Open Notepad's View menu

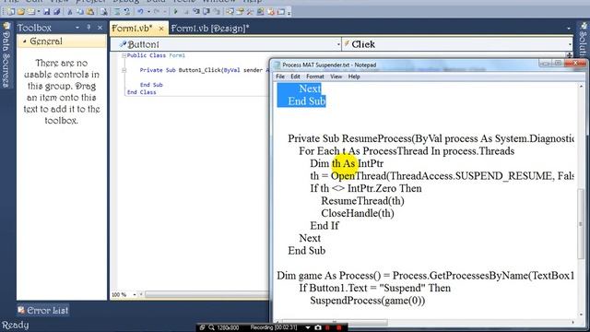click(336, 77)
